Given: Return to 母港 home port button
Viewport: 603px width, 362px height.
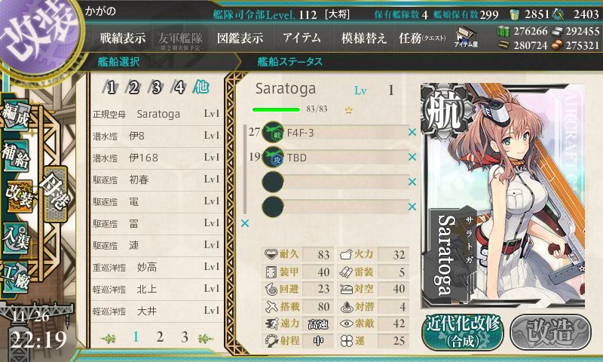Looking at the screenshot, I should [55, 194].
